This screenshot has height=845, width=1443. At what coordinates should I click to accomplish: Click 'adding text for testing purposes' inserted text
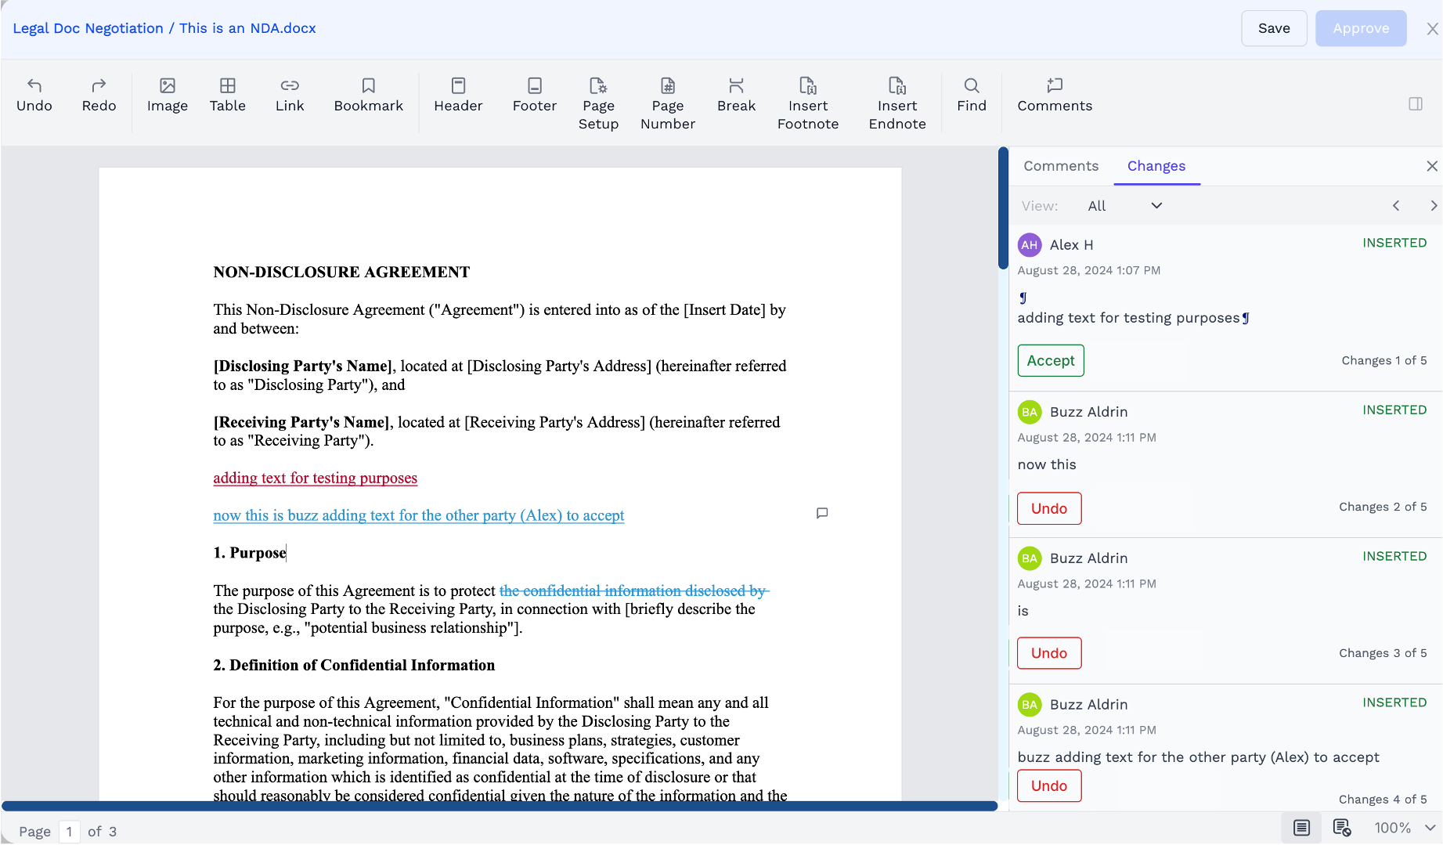(x=316, y=478)
